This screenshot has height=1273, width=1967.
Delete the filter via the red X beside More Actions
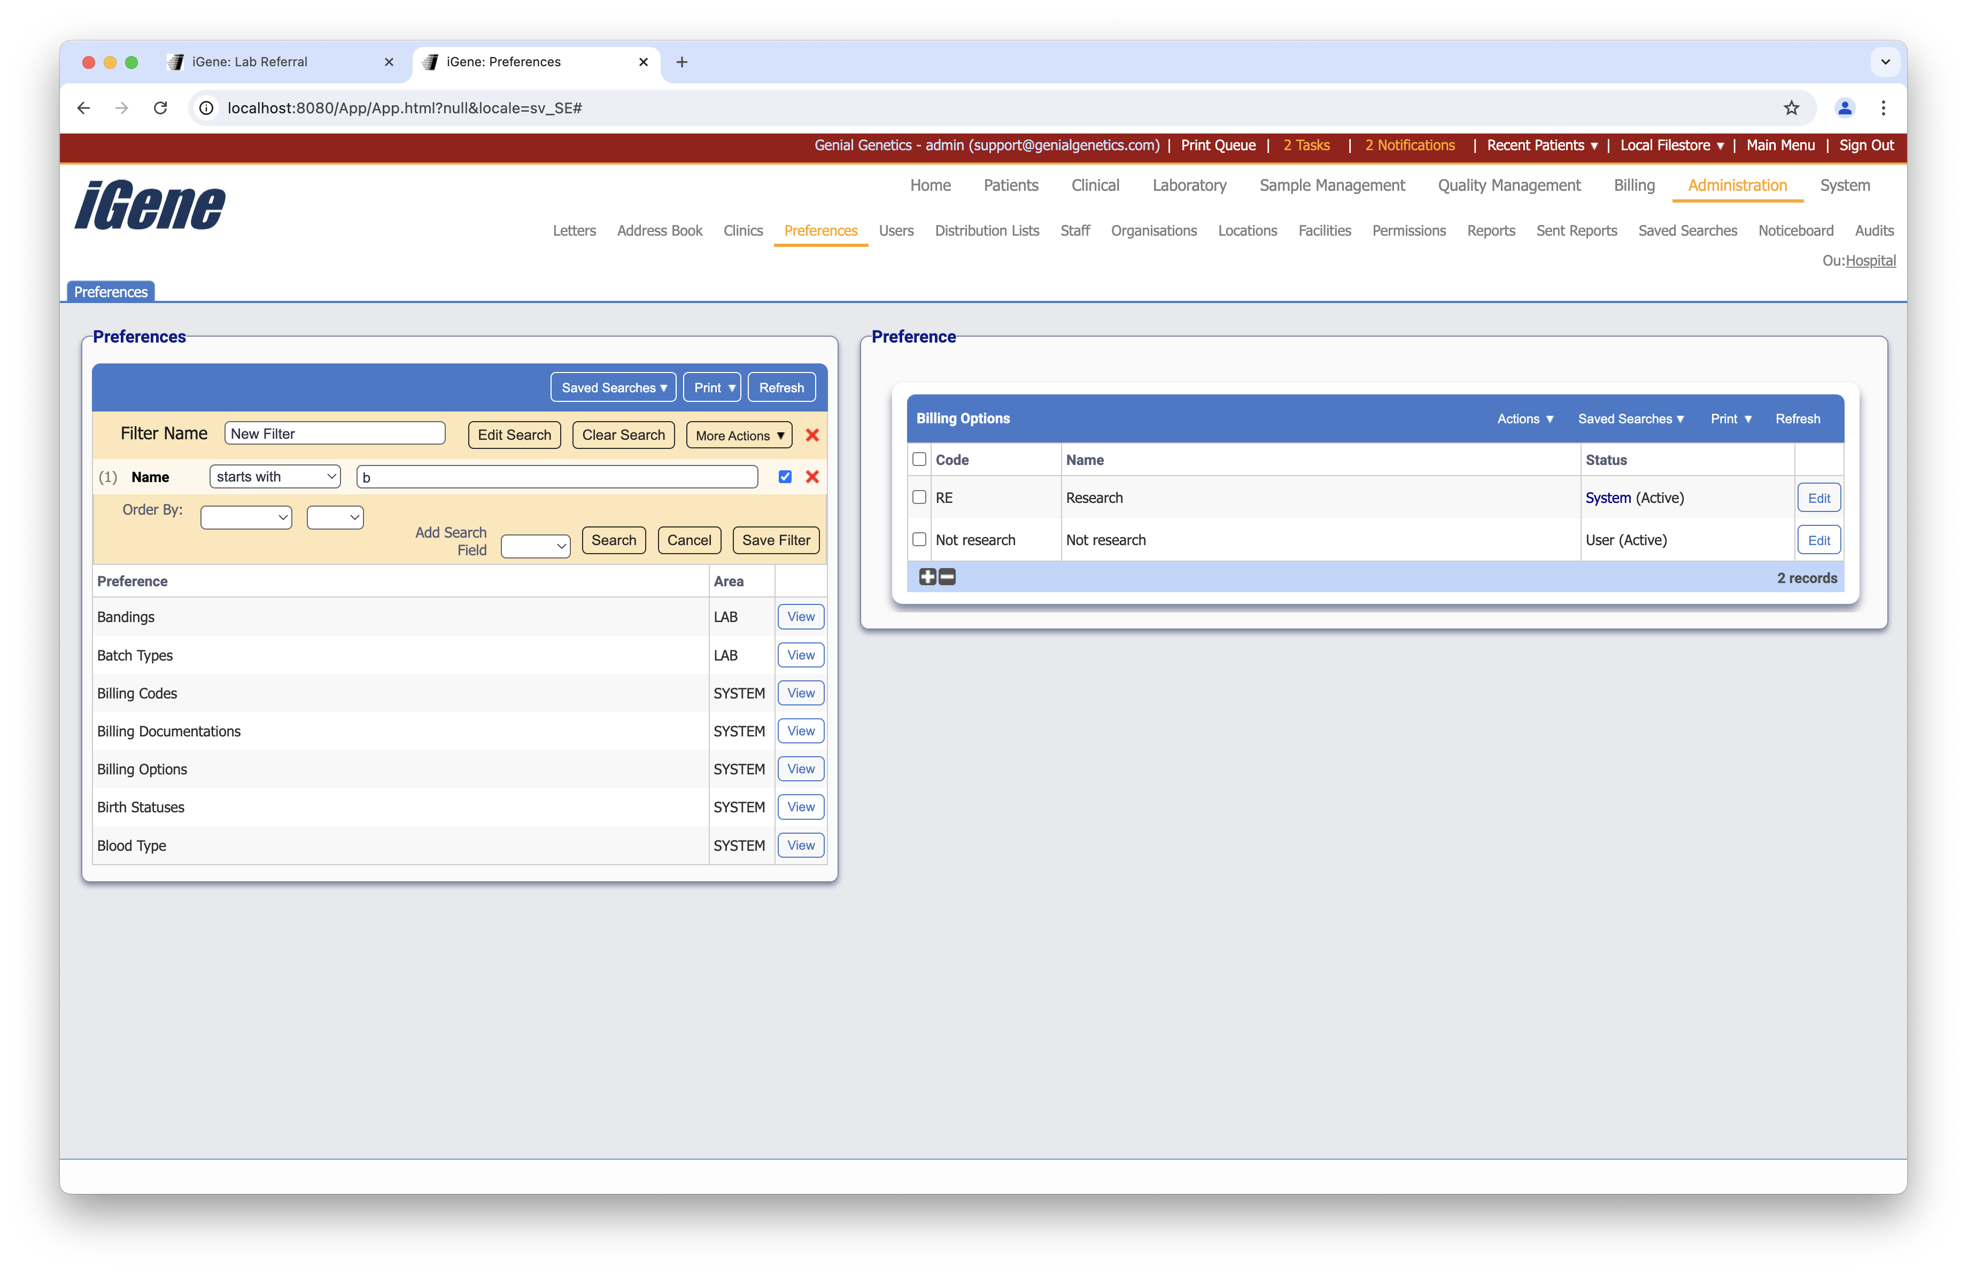[x=812, y=434]
